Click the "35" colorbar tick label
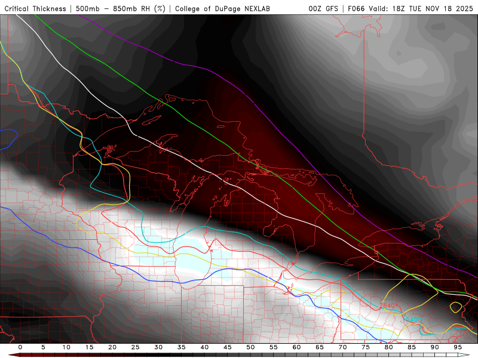This screenshot has width=478, height=358. (x=182, y=347)
